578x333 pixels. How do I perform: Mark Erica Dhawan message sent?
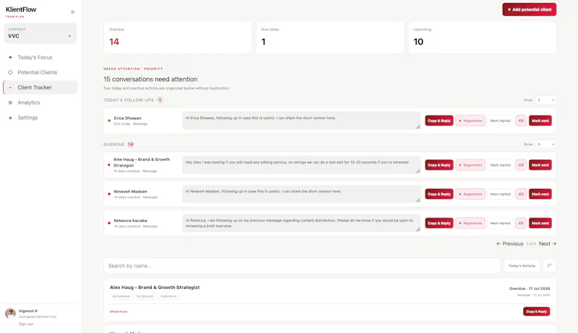(540, 120)
